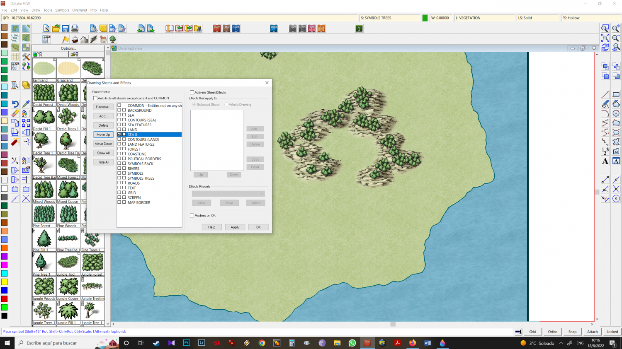This screenshot has width=622, height=349.
Task: Open Chrome from the Windows taskbar
Action: coord(262,343)
